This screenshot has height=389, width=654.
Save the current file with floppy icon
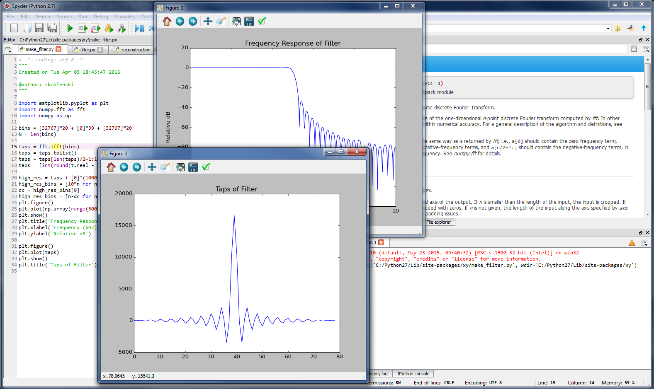coord(39,28)
